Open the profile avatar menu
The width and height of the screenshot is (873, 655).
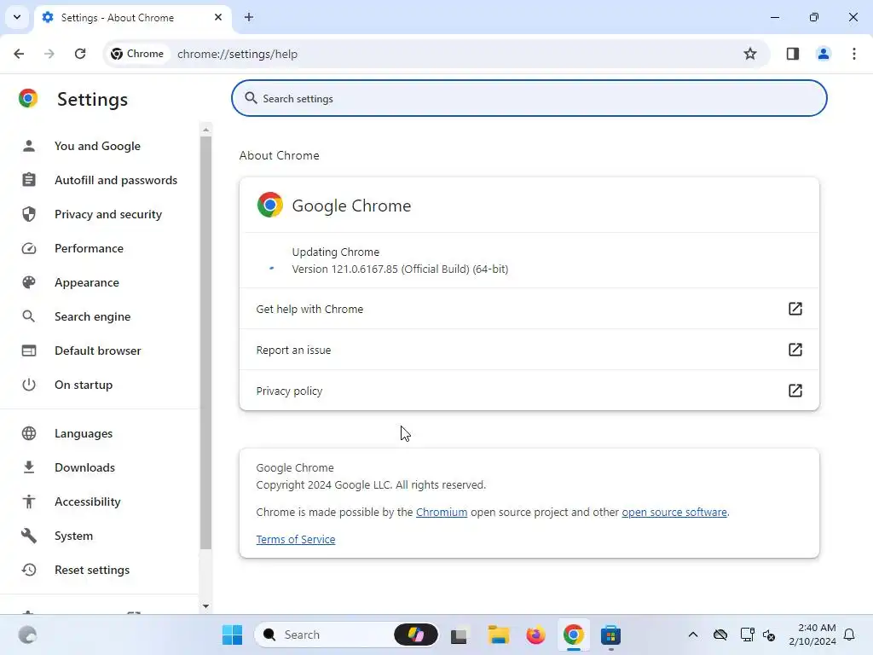tap(823, 54)
